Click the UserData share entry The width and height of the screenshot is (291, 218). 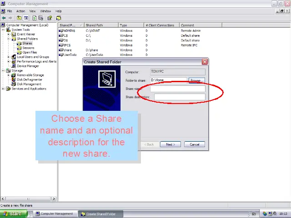[70, 55]
